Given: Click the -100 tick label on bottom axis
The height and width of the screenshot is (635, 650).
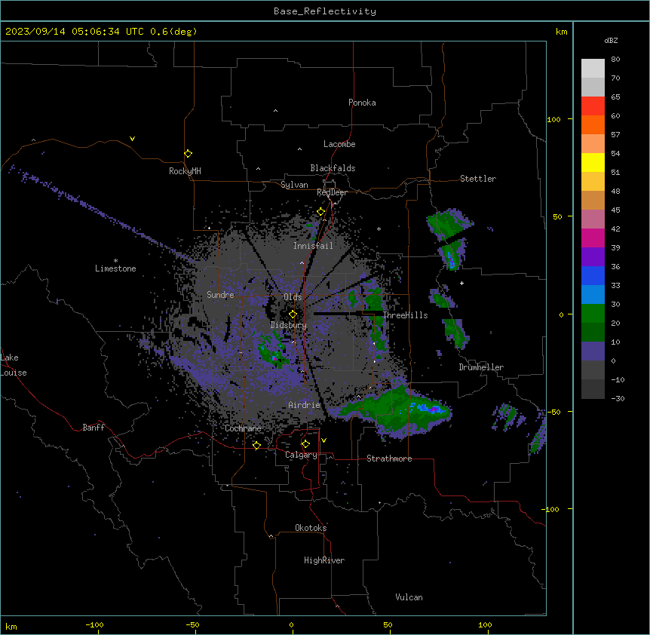Looking at the screenshot, I should [94, 624].
